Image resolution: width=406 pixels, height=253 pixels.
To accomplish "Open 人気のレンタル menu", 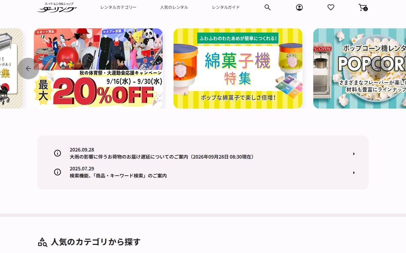I will pyautogui.click(x=174, y=7).
